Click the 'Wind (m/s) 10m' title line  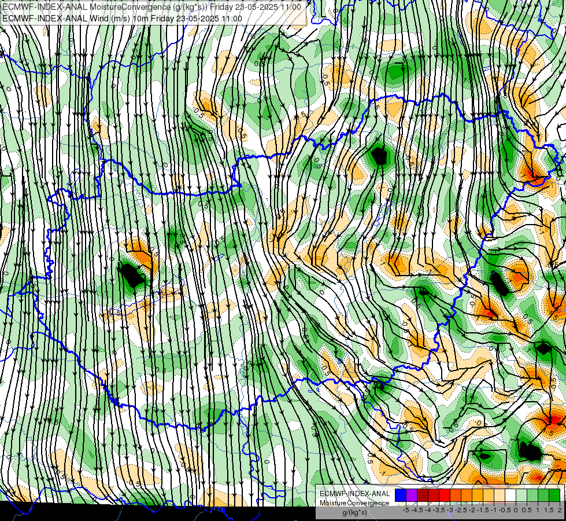[123, 19]
